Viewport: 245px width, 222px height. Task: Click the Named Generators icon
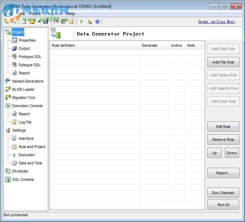click(x=8, y=81)
